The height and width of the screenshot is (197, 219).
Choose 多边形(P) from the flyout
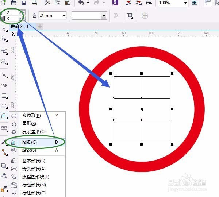[x=37, y=116]
